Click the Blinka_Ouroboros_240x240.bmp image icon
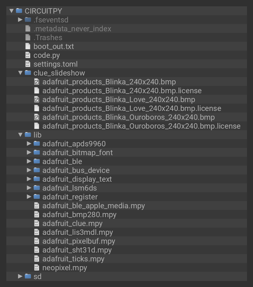 37,117
